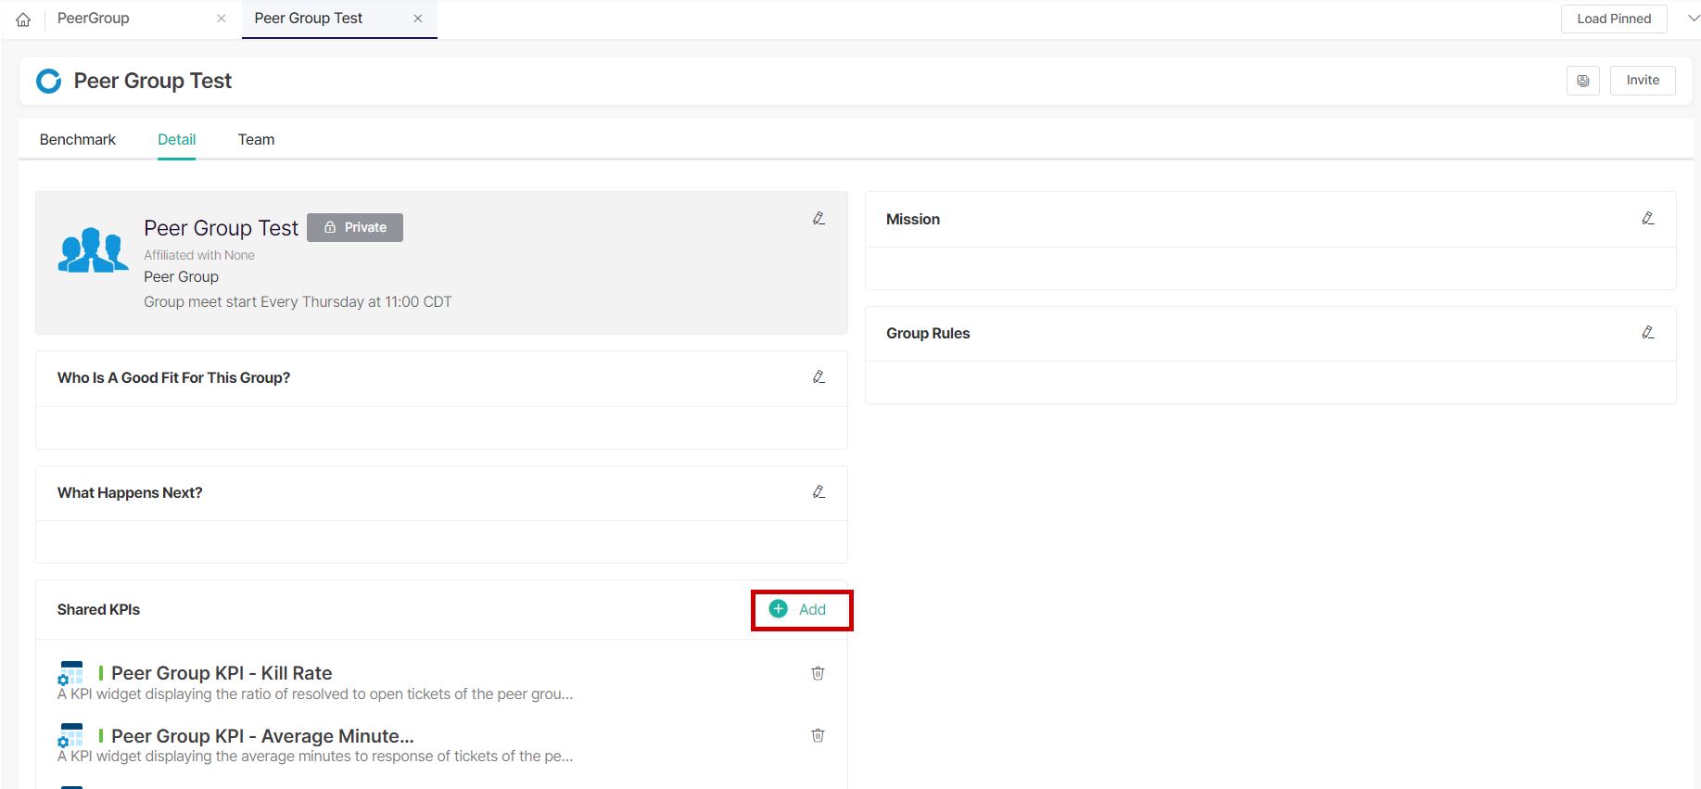Select the Detail tab
The image size is (1701, 789).
[x=176, y=140]
